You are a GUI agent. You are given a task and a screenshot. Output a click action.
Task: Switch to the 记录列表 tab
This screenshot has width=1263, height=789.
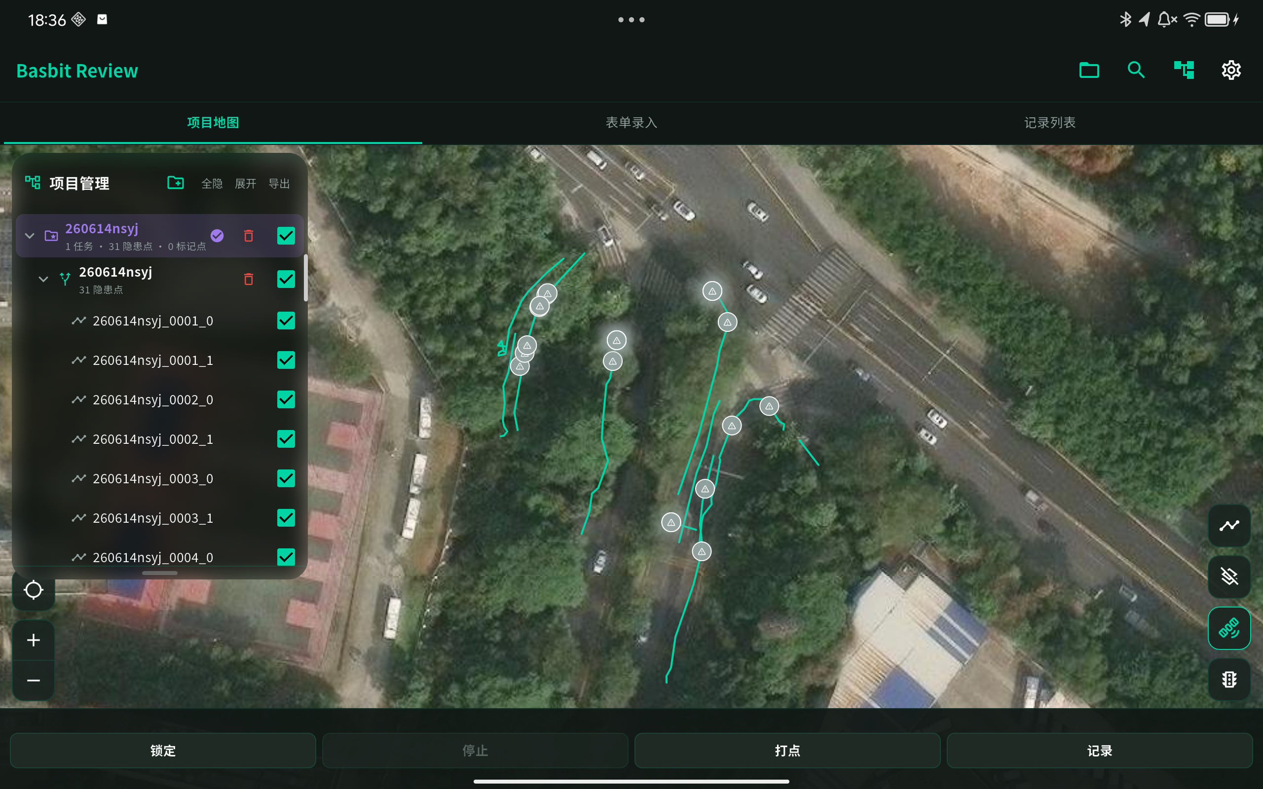[x=1049, y=123]
